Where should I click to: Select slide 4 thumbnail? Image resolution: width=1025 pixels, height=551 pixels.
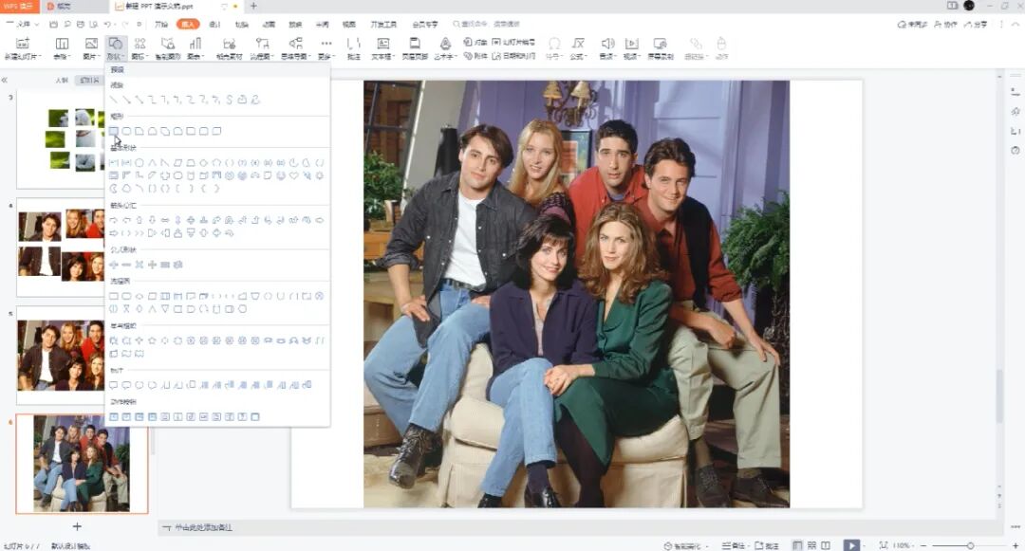click(61, 247)
